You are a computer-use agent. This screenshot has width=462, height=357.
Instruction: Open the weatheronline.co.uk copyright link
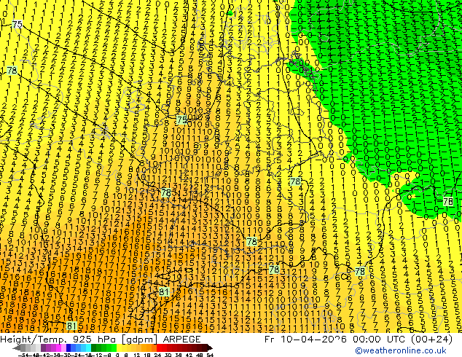coord(400,350)
